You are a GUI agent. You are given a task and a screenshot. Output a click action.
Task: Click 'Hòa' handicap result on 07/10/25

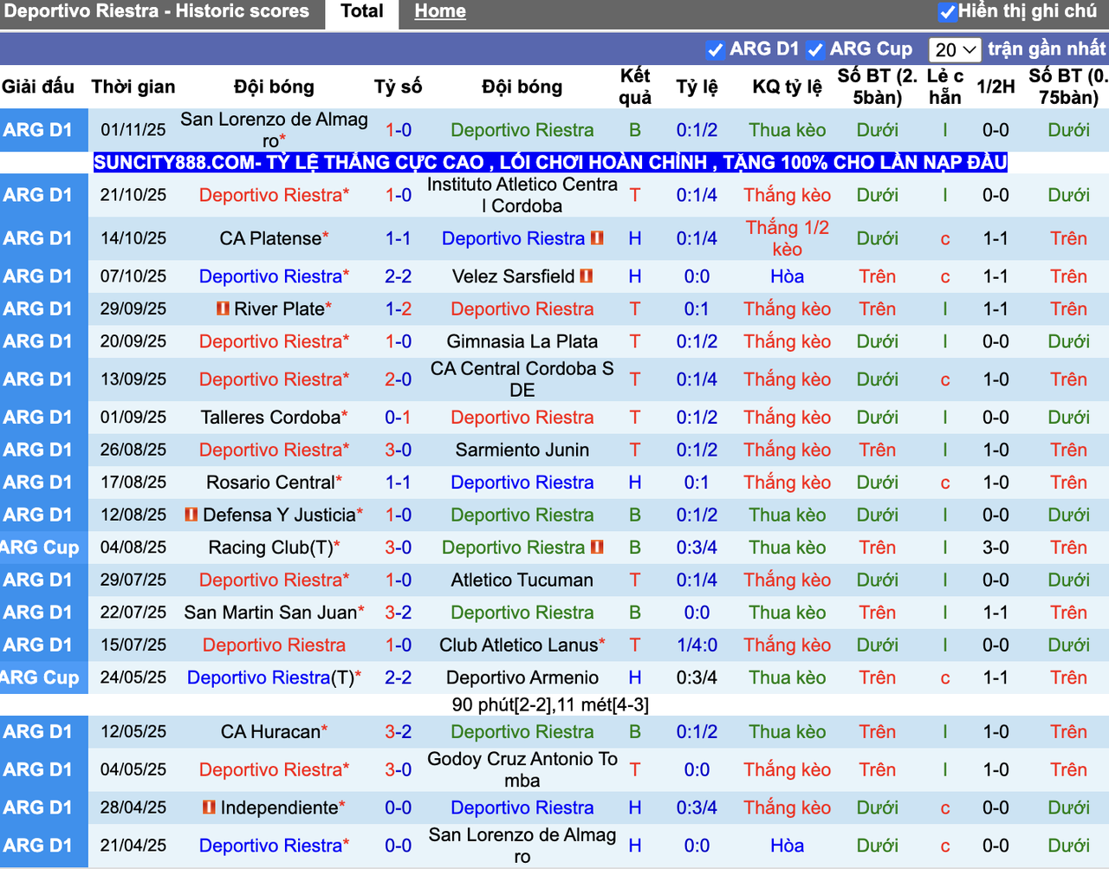(x=788, y=276)
